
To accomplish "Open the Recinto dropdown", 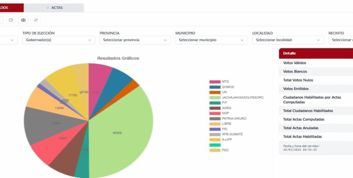I will (x=341, y=40).
